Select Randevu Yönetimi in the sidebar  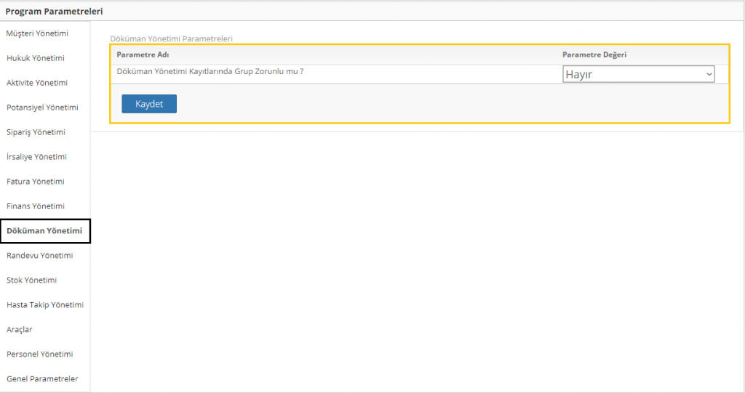coord(39,256)
